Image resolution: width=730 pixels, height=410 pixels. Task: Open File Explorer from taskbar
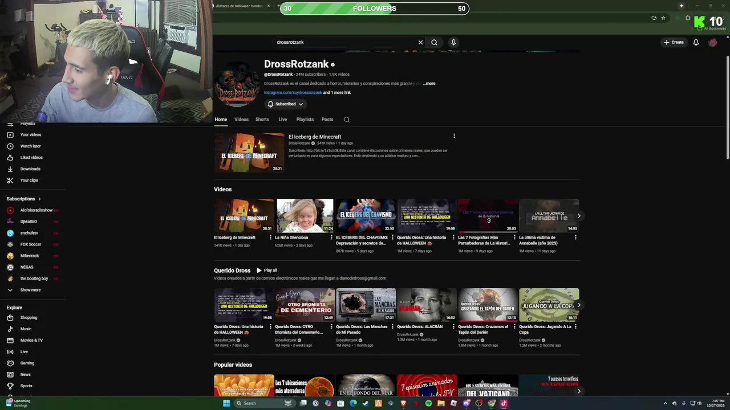point(441,403)
